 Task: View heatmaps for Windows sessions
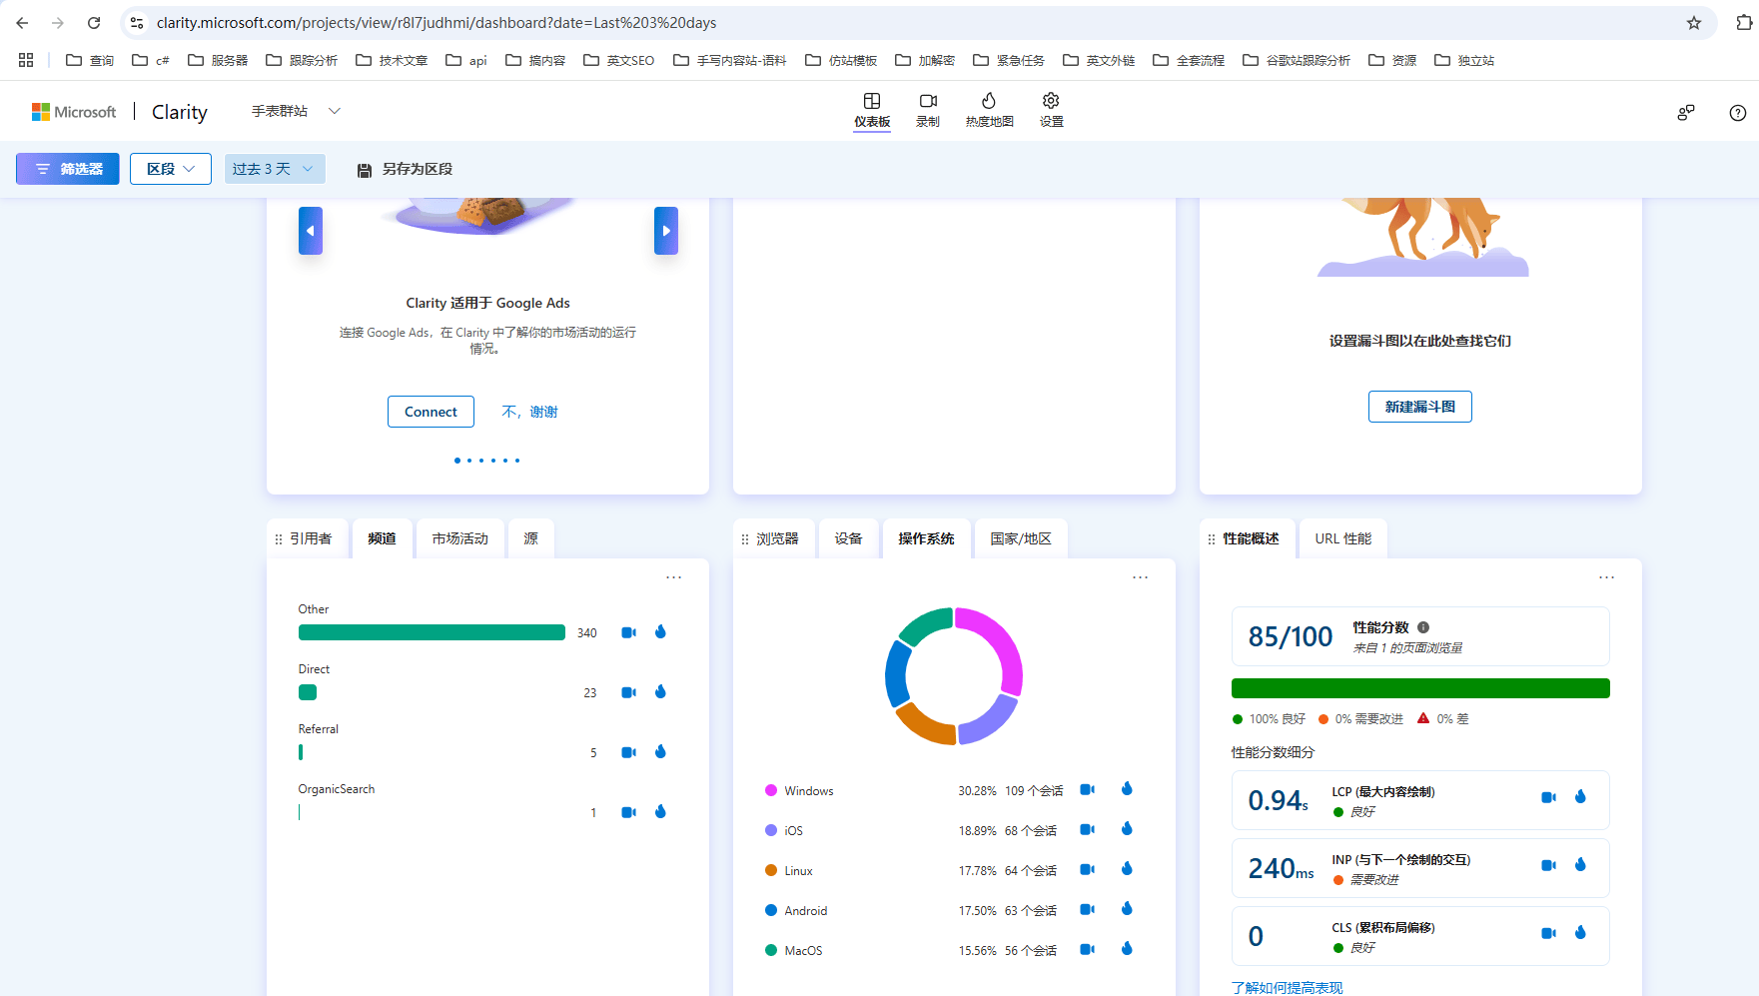(x=1127, y=789)
